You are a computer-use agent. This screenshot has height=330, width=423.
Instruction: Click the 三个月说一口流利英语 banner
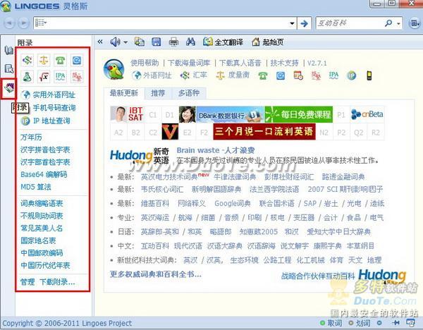tap(264, 131)
